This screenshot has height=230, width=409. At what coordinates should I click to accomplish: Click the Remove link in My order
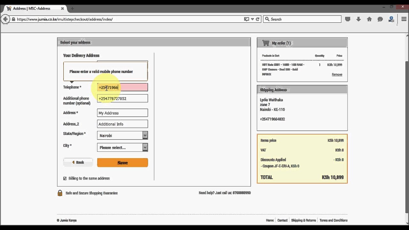coord(337,74)
